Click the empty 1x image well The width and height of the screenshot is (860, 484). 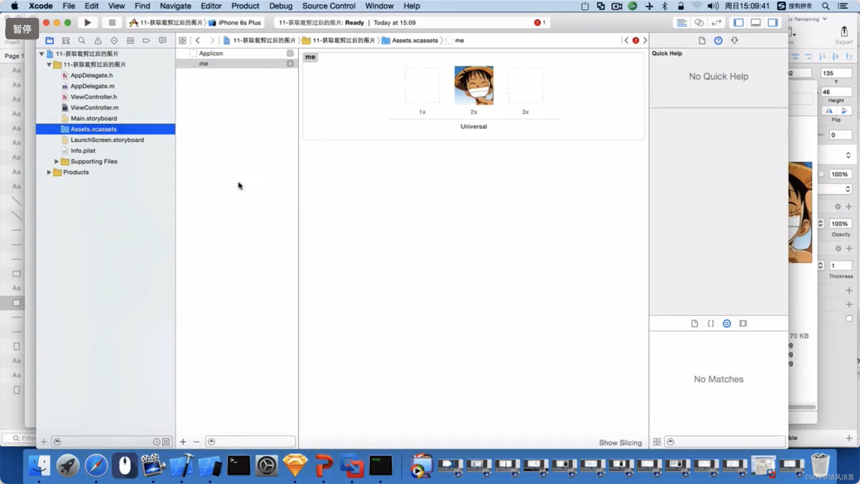point(422,85)
